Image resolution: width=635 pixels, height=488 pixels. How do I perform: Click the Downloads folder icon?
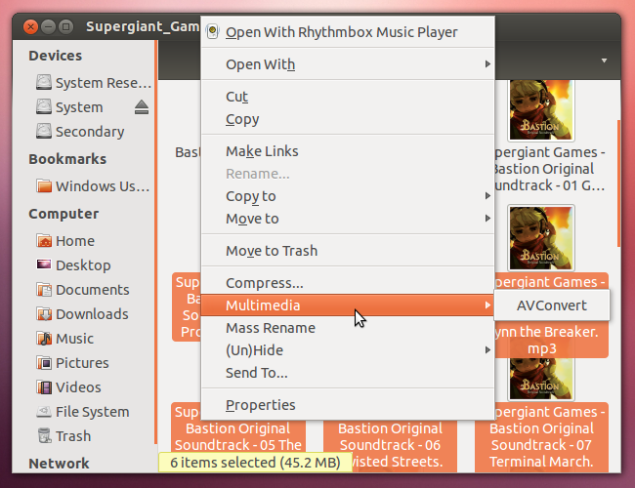(44, 313)
